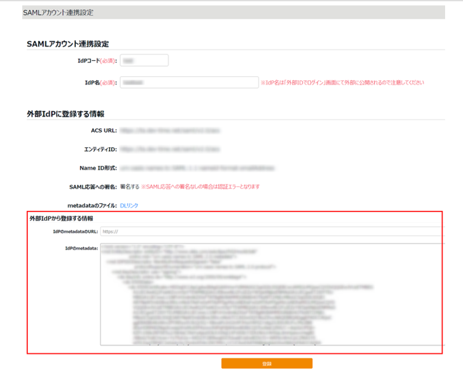Click the red IdP名 public warning note
The image size is (463, 373).
(342, 83)
